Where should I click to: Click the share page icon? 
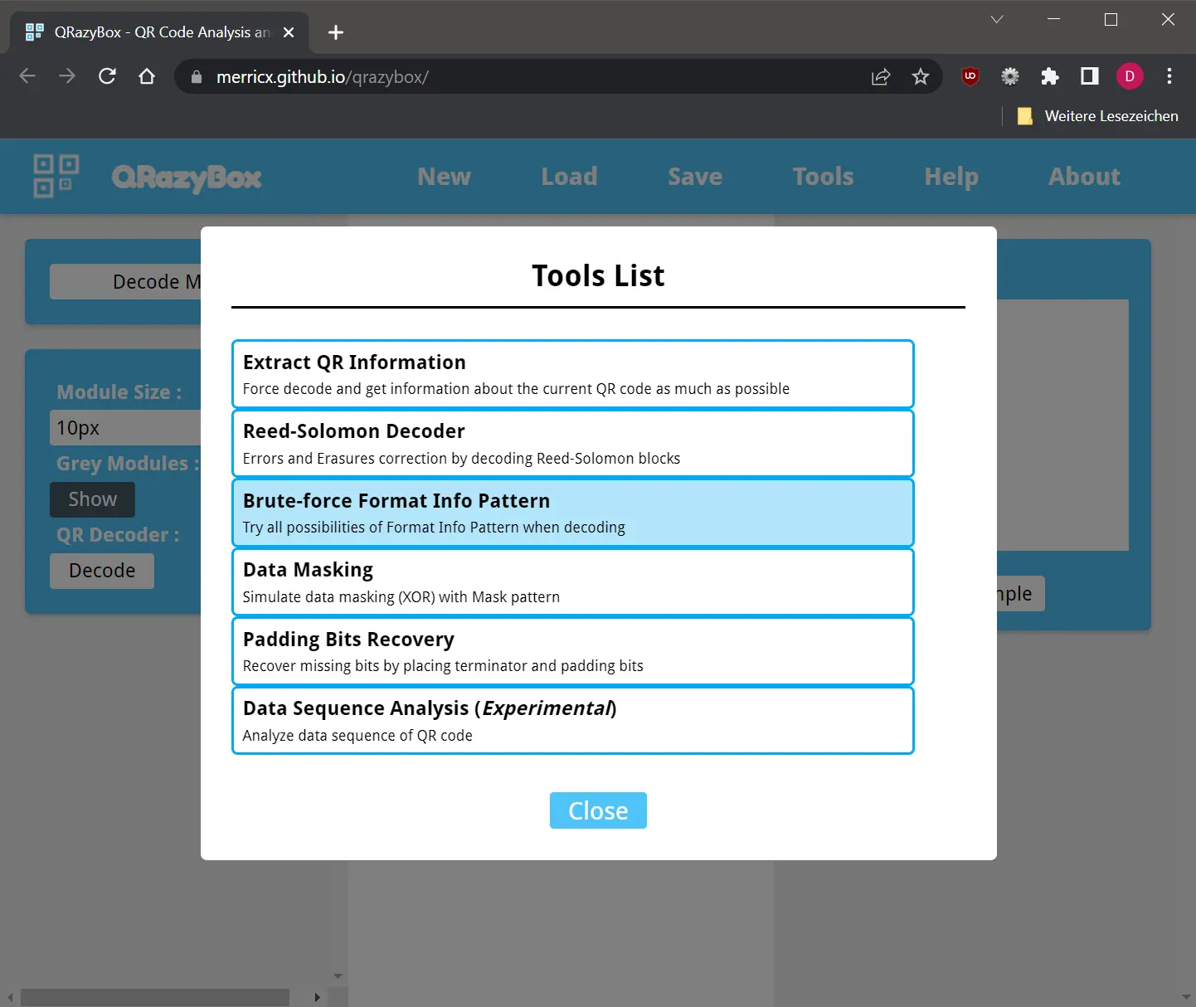tap(881, 76)
